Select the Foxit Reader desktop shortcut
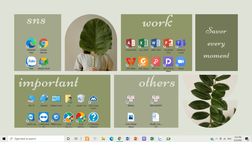Screen dimensions: 252x142 tap(143, 63)
